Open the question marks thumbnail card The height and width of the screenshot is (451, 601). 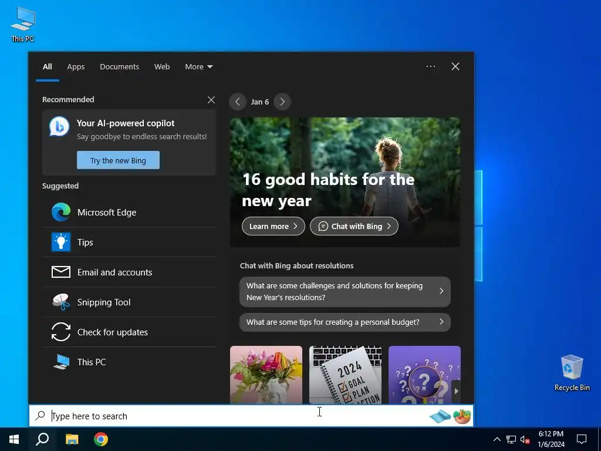424,375
